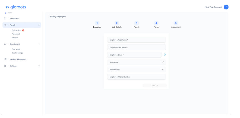
Task: Click the gloroots logo icon
Action: (7, 7)
